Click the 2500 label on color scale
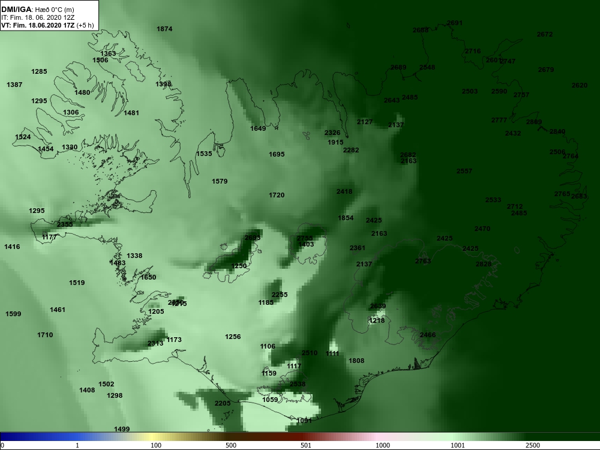This screenshot has width=600, height=450. click(x=532, y=445)
